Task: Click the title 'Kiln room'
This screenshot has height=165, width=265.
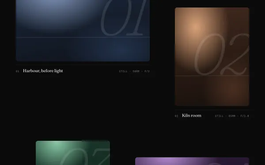Action: click(x=192, y=116)
